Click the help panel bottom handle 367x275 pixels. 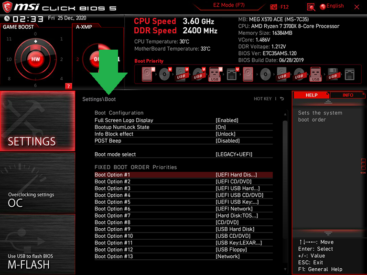tap(328, 233)
